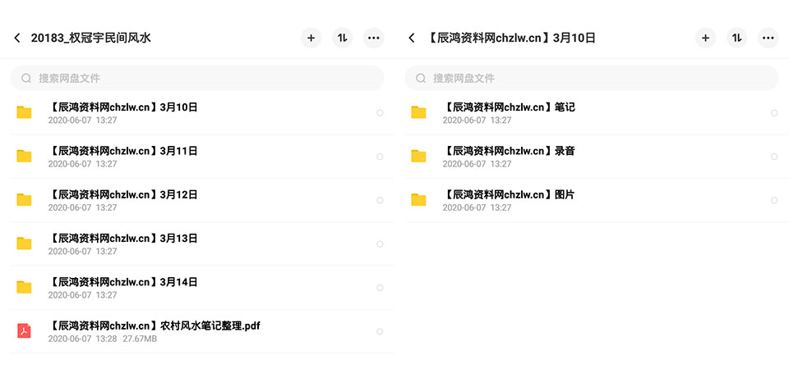Screen dimensions: 789x373
Task: Open sort options in left panel
Action: tap(342, 39)
